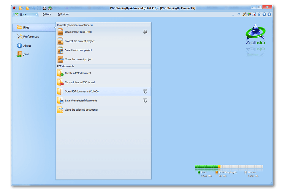This screenshot has width=285, height=190.
Task: Click the Files folder icon
Action: (x=20, y=27)
